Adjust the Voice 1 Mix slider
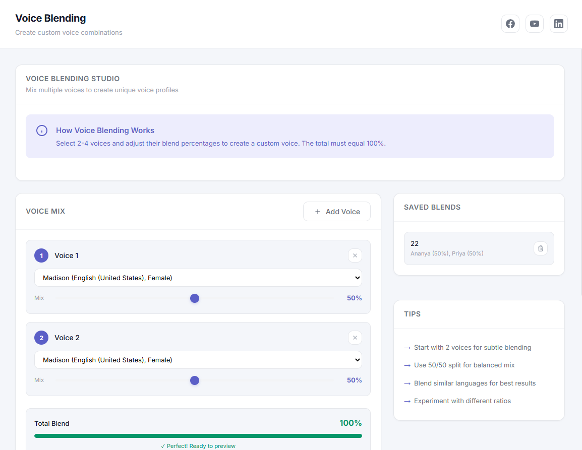The width and height of the screenshot is (582, 450). [195, 298]
